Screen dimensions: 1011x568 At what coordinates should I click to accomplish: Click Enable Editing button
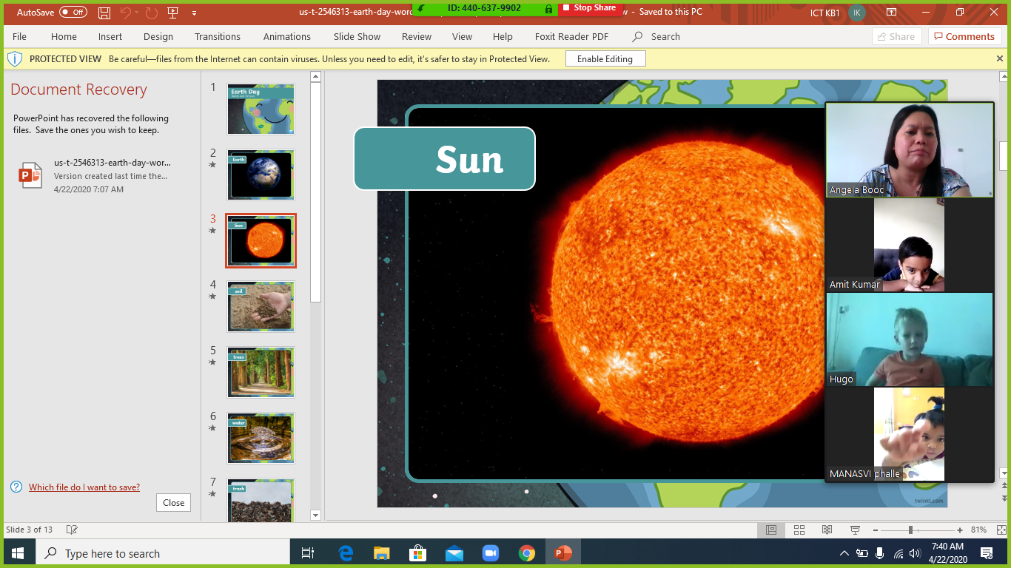point(605,59)
